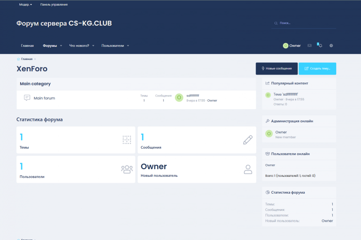Expand the Пользователи dropdown arrow

click(128, 46)
